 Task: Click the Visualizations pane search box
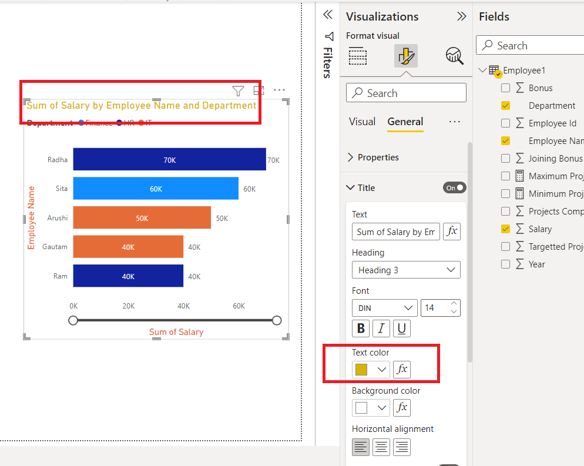point(406,93)
